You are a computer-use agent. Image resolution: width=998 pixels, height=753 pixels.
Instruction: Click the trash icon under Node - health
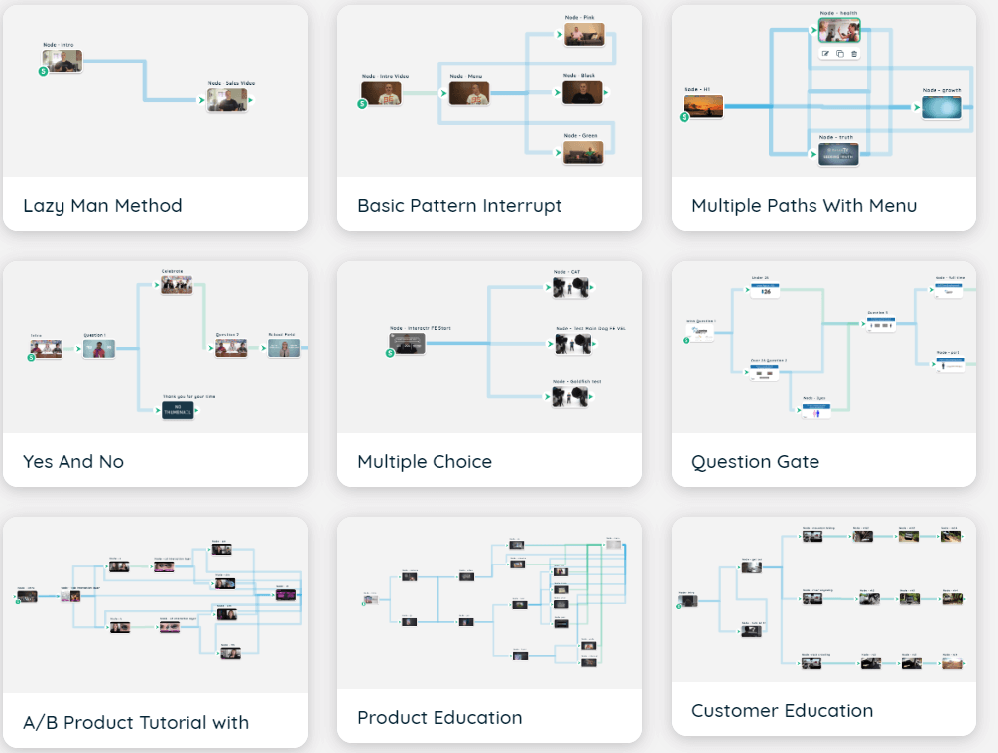(x=854, y=54)
